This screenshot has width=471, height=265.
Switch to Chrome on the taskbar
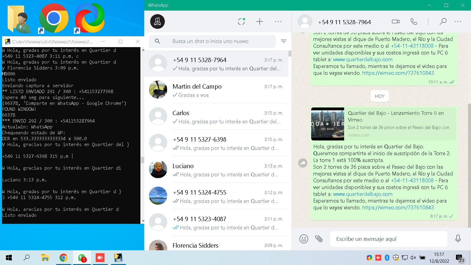coord(63,258)
